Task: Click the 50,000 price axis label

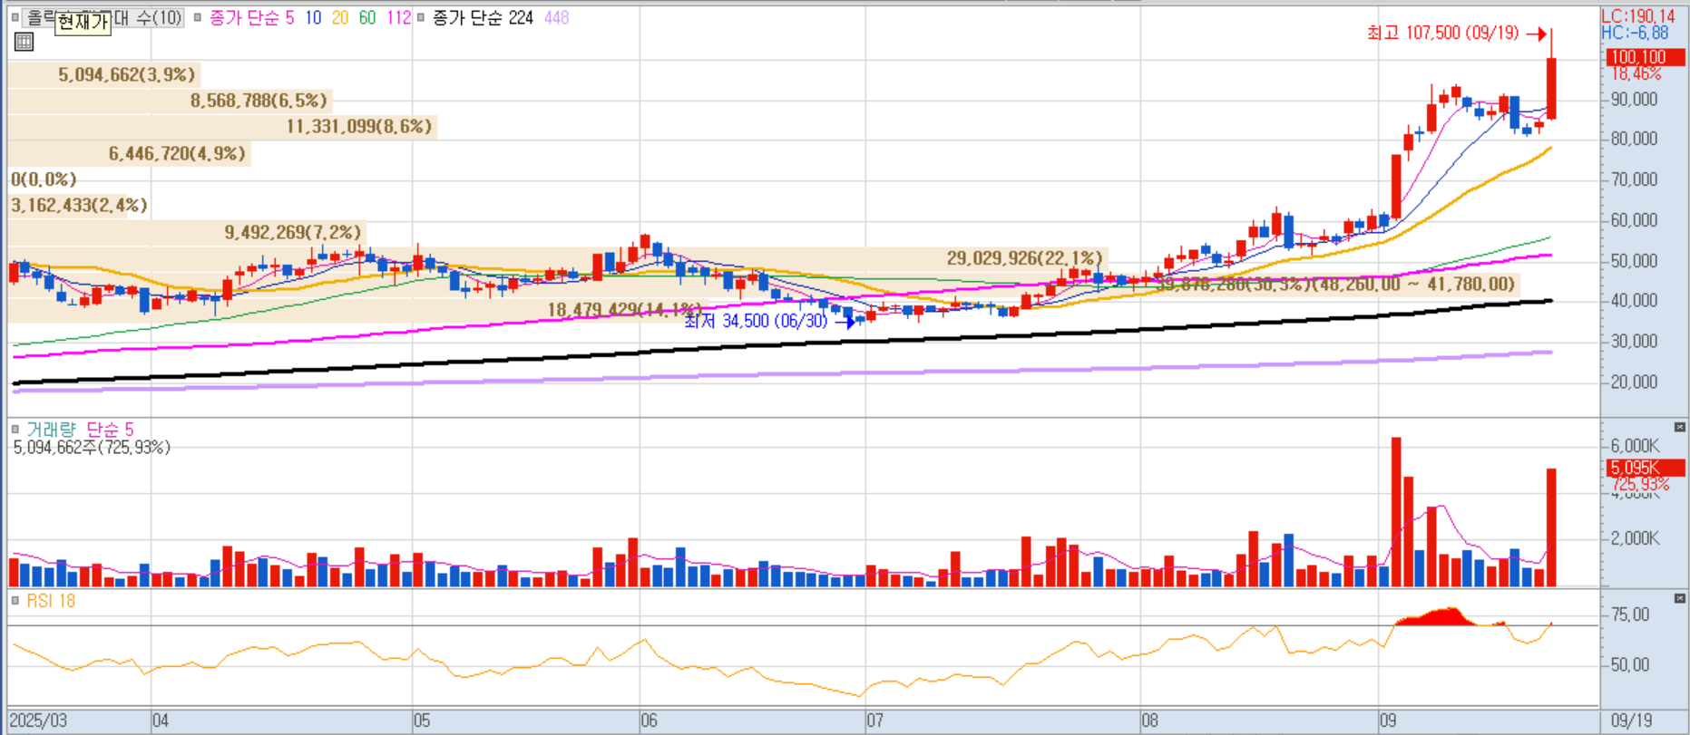Action: coord(1635,261)
